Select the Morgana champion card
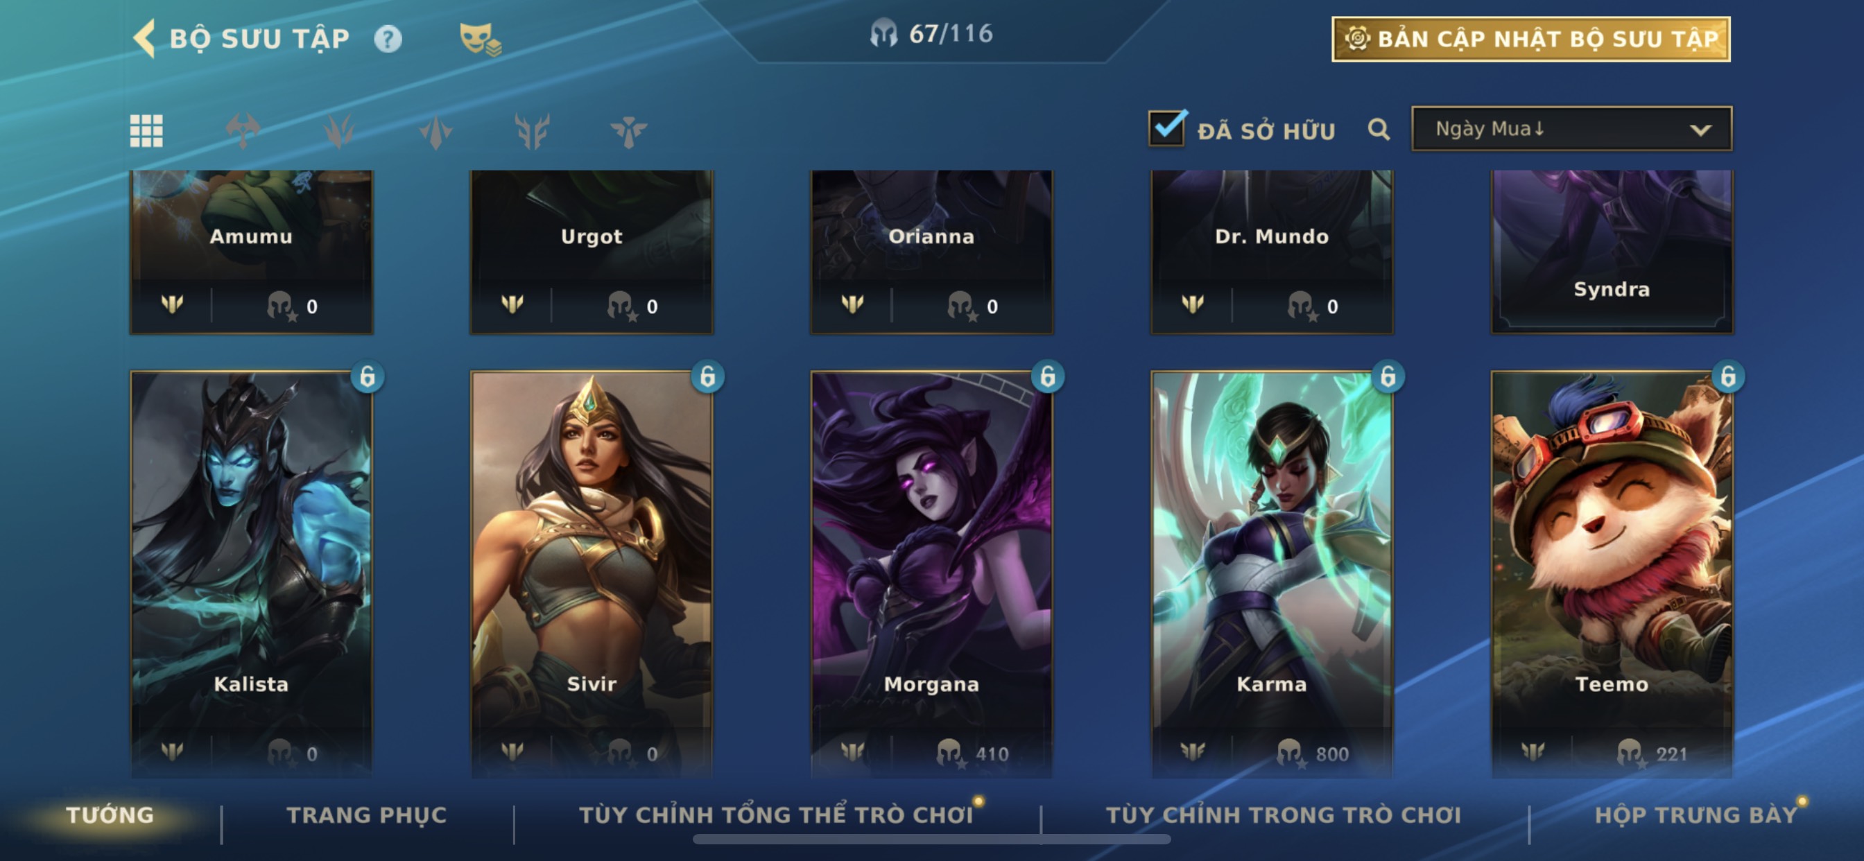 point(931,573)
